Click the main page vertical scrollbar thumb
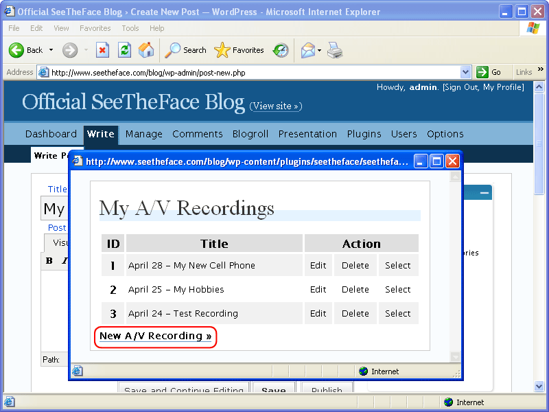 (x=539, y=144)
